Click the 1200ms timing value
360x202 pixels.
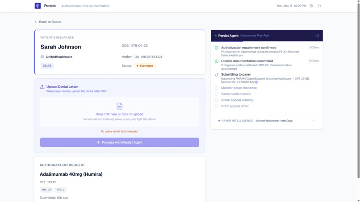click(x=314, y=61)
